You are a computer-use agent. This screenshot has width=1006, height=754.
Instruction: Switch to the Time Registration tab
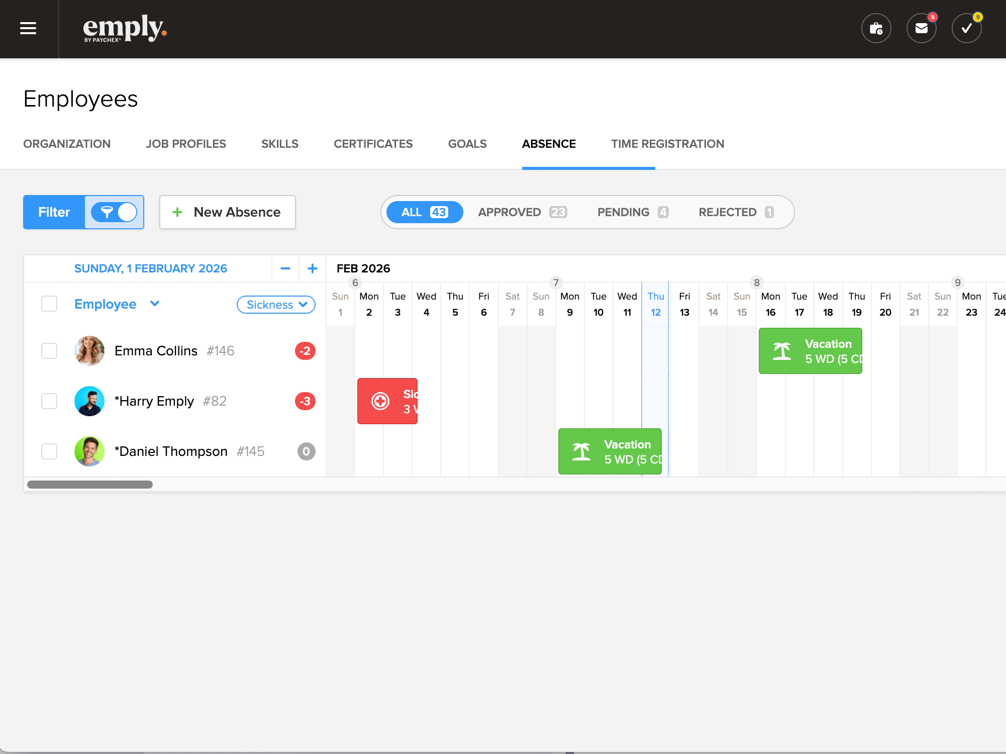667,144
